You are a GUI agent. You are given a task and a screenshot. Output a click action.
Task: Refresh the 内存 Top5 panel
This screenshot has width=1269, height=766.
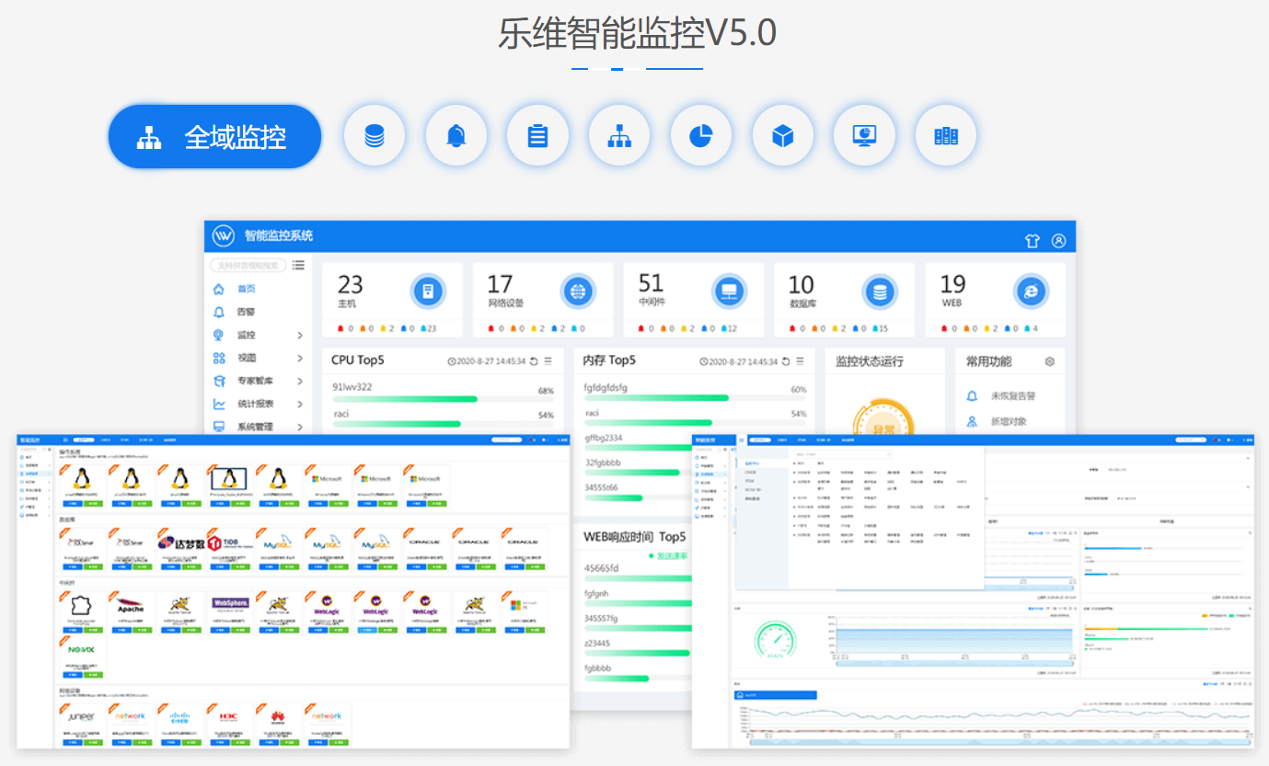[x=785, y=361]
